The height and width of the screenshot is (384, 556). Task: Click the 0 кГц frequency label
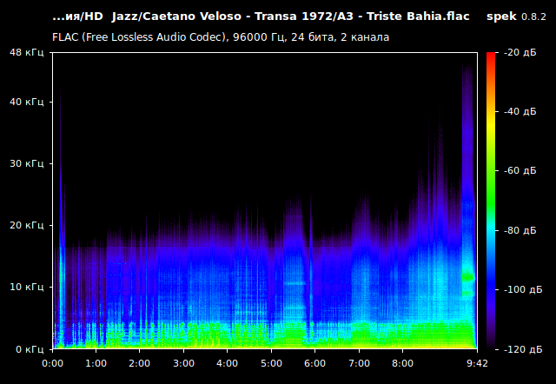pos(28,348)
